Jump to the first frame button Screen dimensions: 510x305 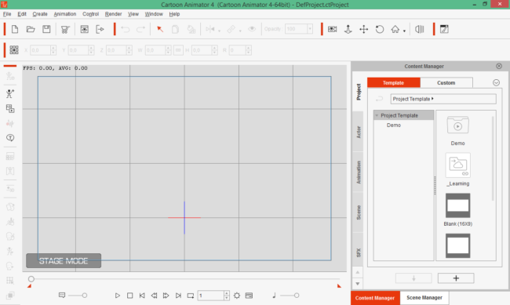tap(142, 296)
